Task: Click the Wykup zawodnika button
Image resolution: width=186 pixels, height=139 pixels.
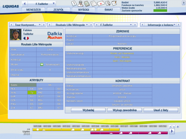Action: 125,110
